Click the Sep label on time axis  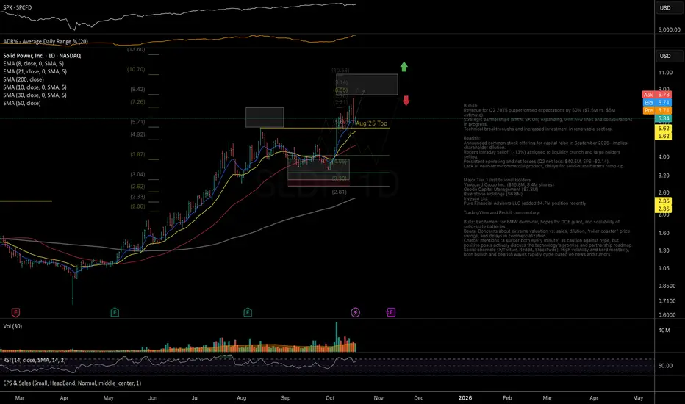[286, 398]
